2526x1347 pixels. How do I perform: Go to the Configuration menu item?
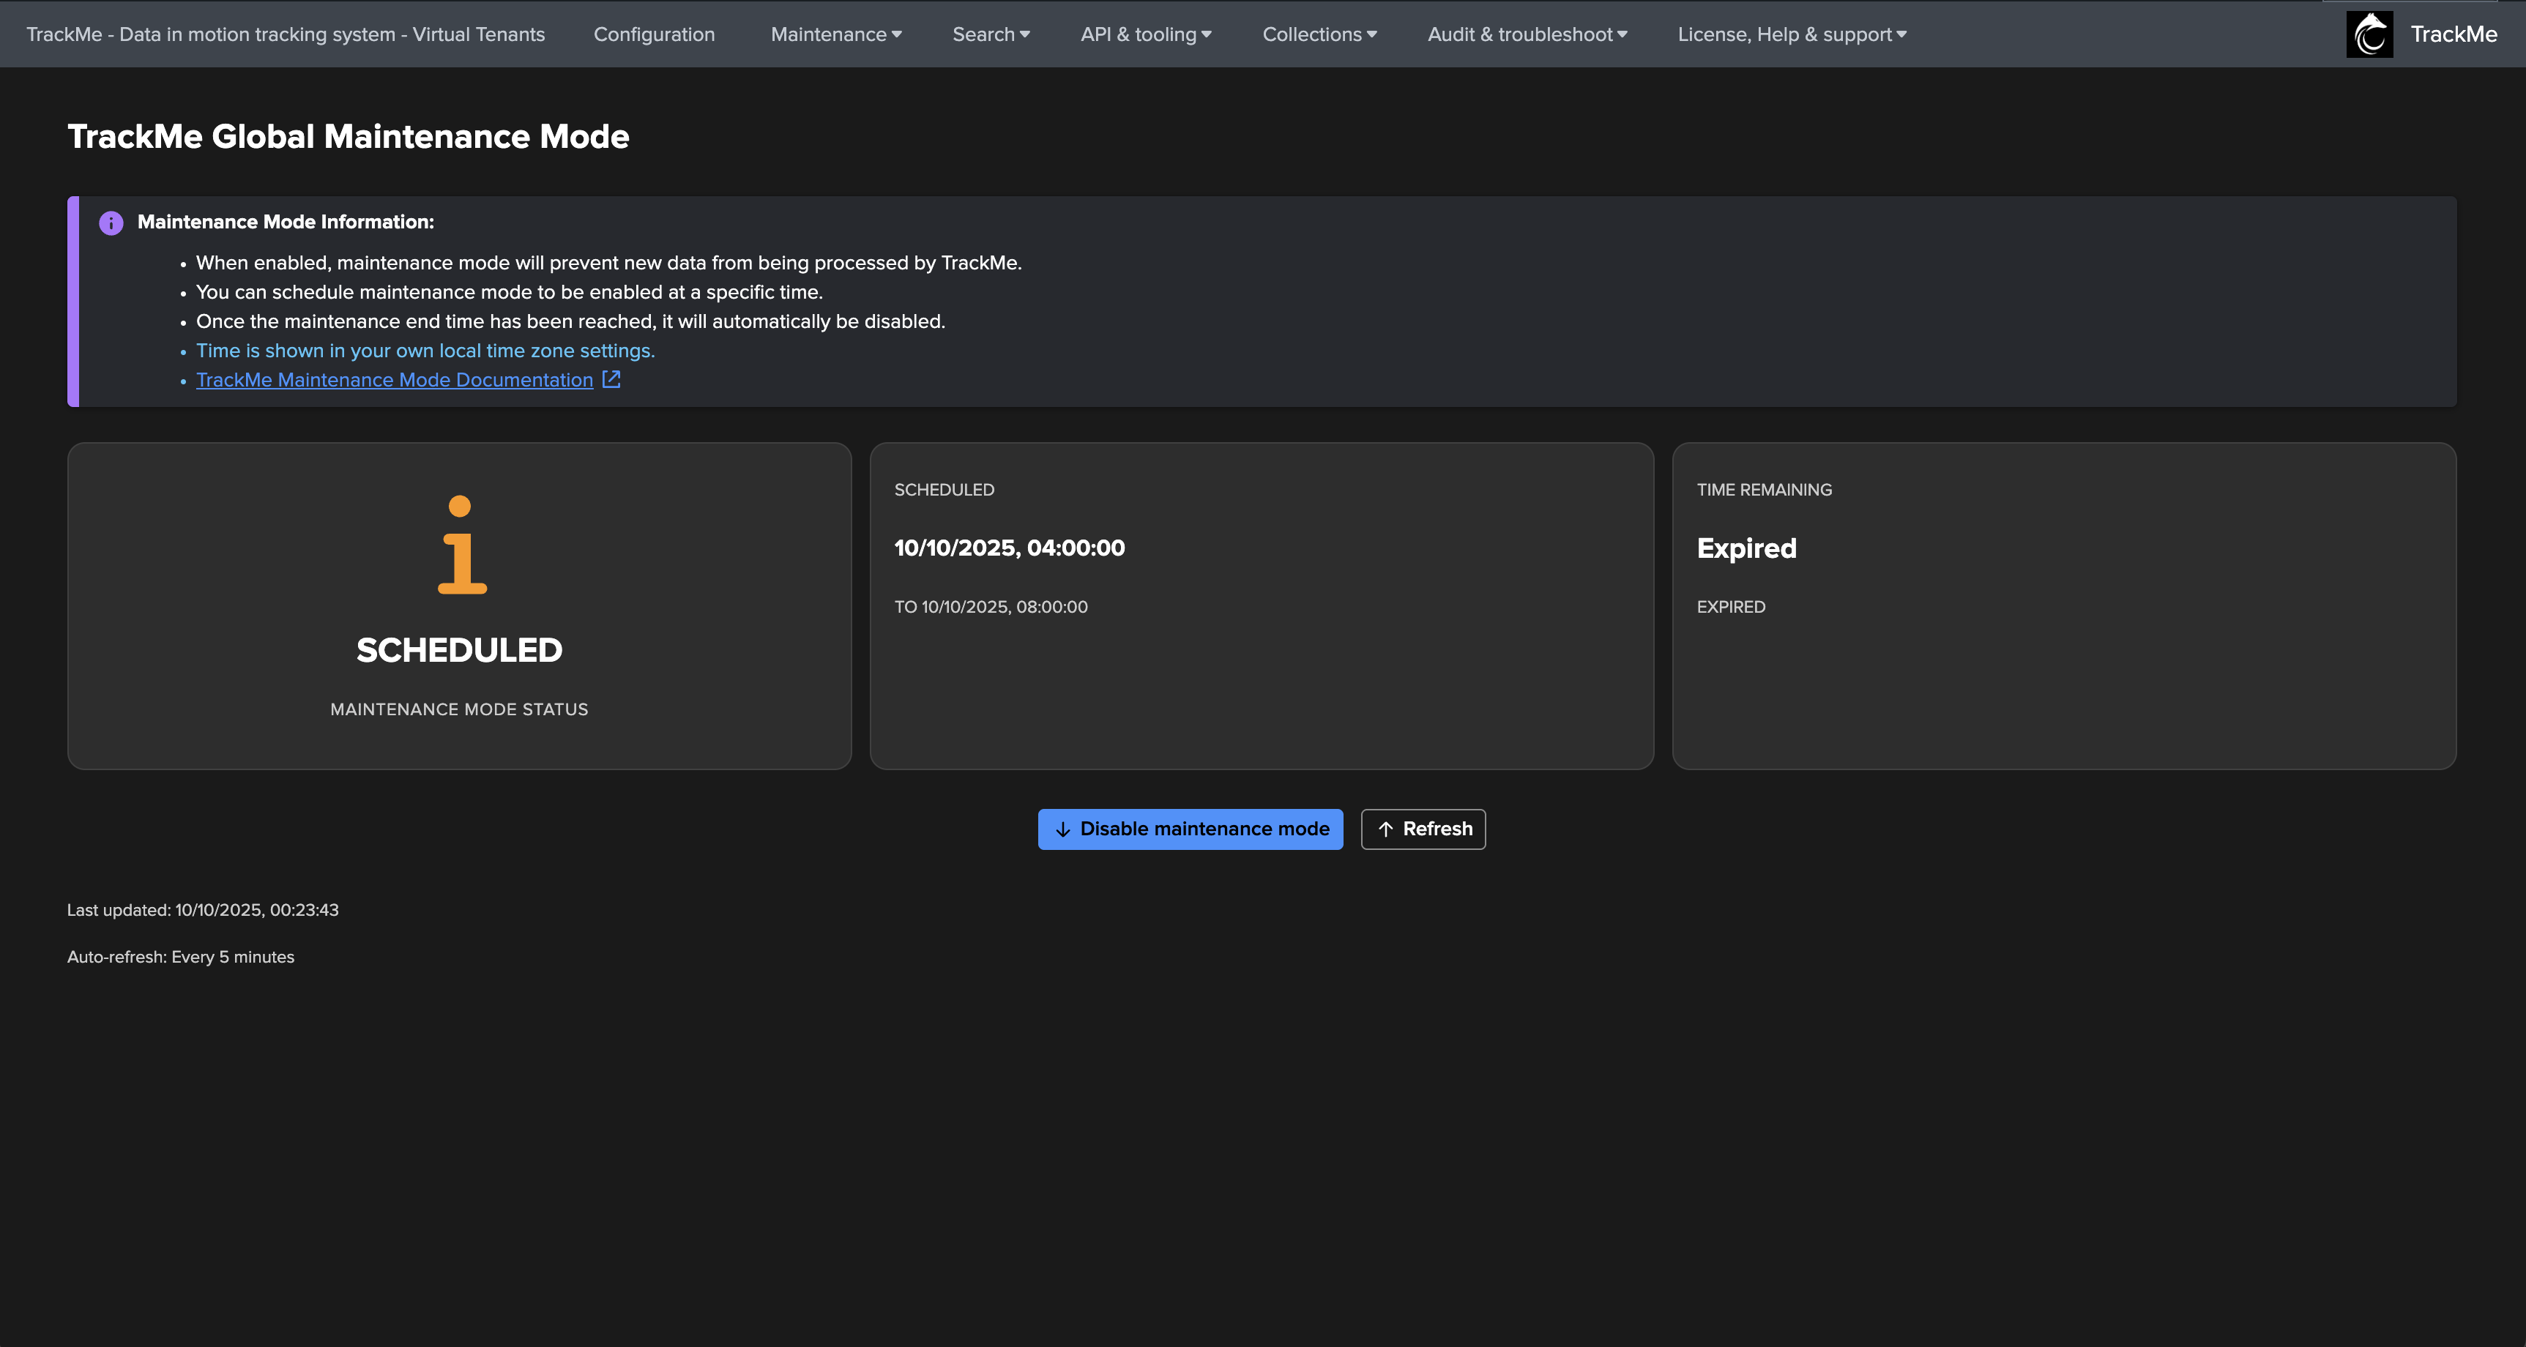(x=654, y=34)
